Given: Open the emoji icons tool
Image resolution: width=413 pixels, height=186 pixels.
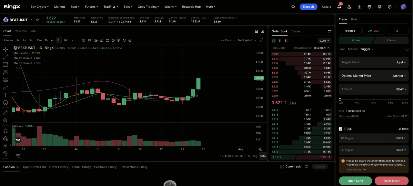Looking at the screenshot, I should tap(5, 102).
